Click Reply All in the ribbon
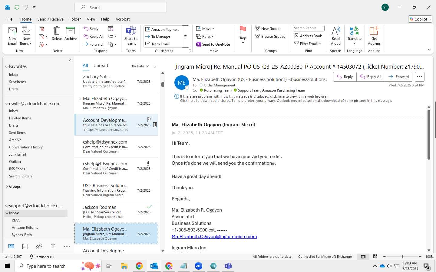436x272 pixels. click(94, 36)
